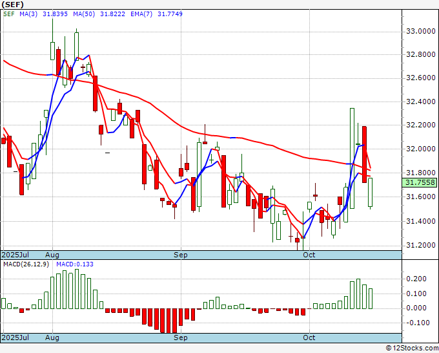Select the EMA(7) legend label
The width and height of the screenshot is (439, 353).
(141, 14)
